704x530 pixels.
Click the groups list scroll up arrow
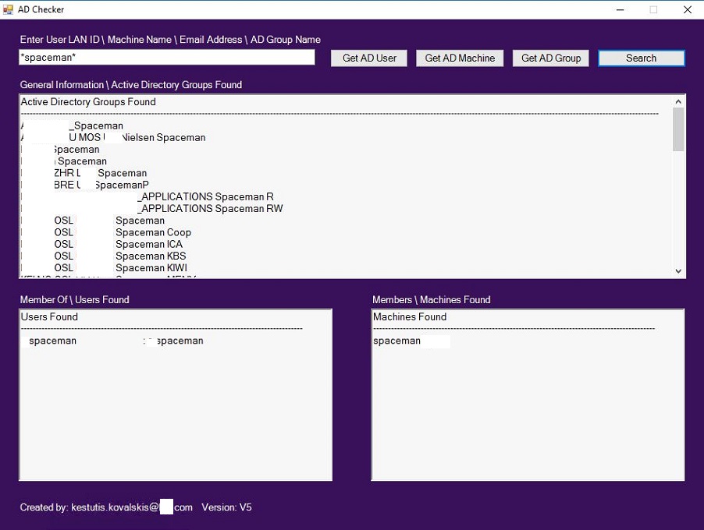678,102
